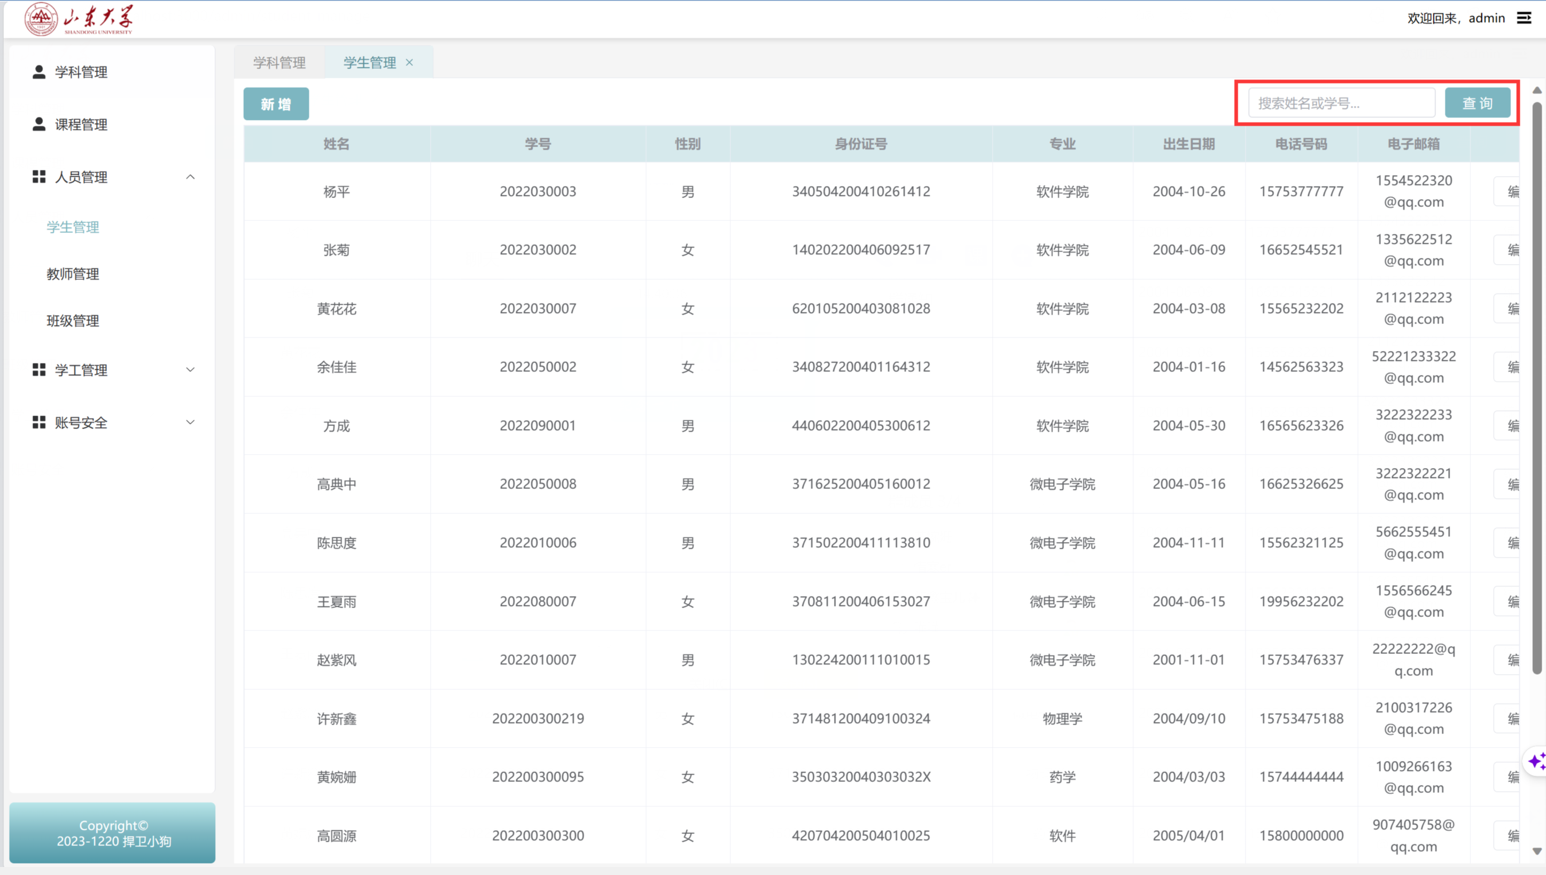This screenshot has height=875, width=1546.
Task: Click the scrollbar down arrow
Action: point(1536,851)
